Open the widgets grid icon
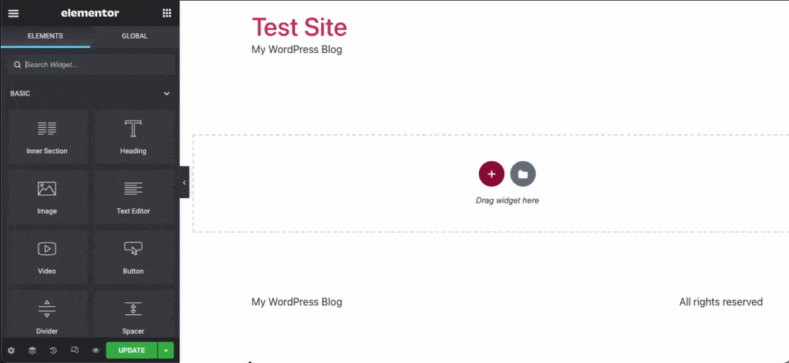 (x=166, y=13)
